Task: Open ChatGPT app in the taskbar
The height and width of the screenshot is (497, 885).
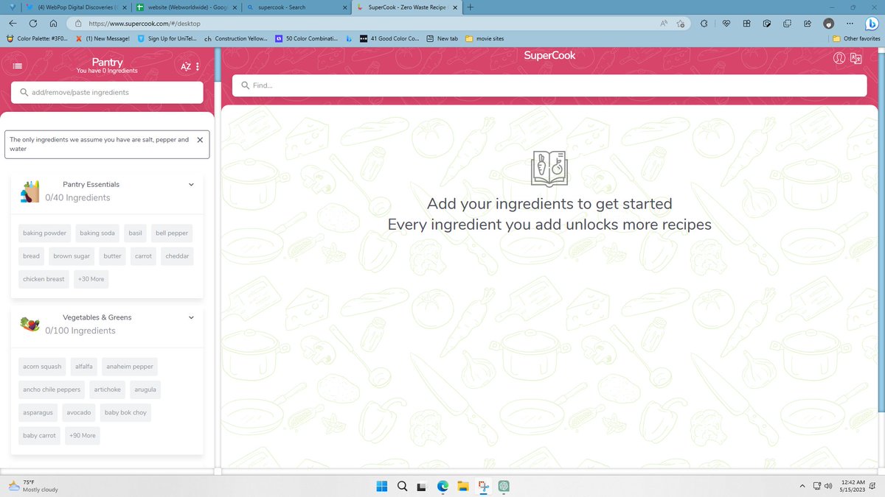Action: coord(504,486)
